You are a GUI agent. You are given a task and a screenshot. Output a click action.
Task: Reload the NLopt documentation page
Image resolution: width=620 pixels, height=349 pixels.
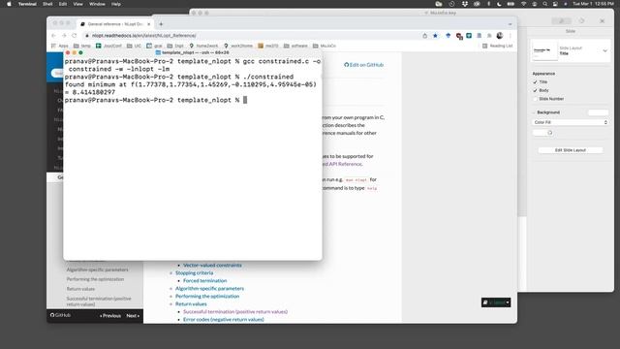[x=74, y=36]
